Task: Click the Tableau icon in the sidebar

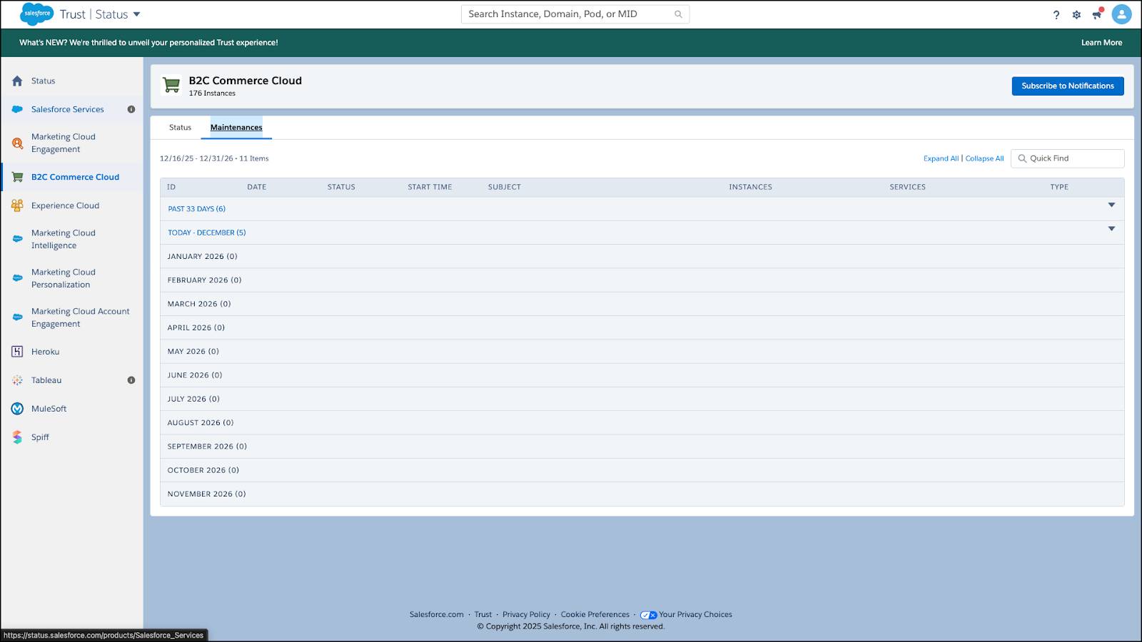Action: point(16,380)
